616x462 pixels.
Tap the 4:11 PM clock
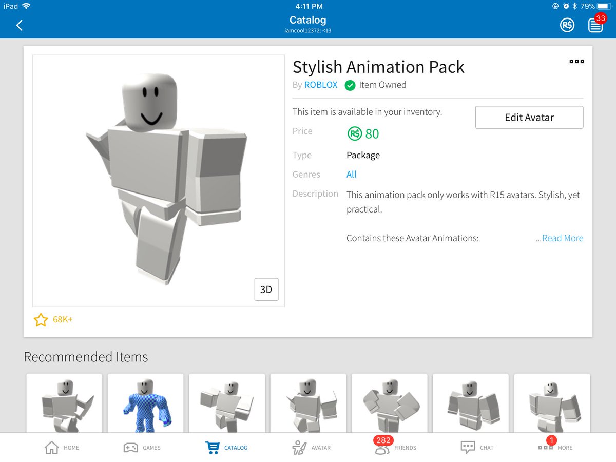(309, 6)
